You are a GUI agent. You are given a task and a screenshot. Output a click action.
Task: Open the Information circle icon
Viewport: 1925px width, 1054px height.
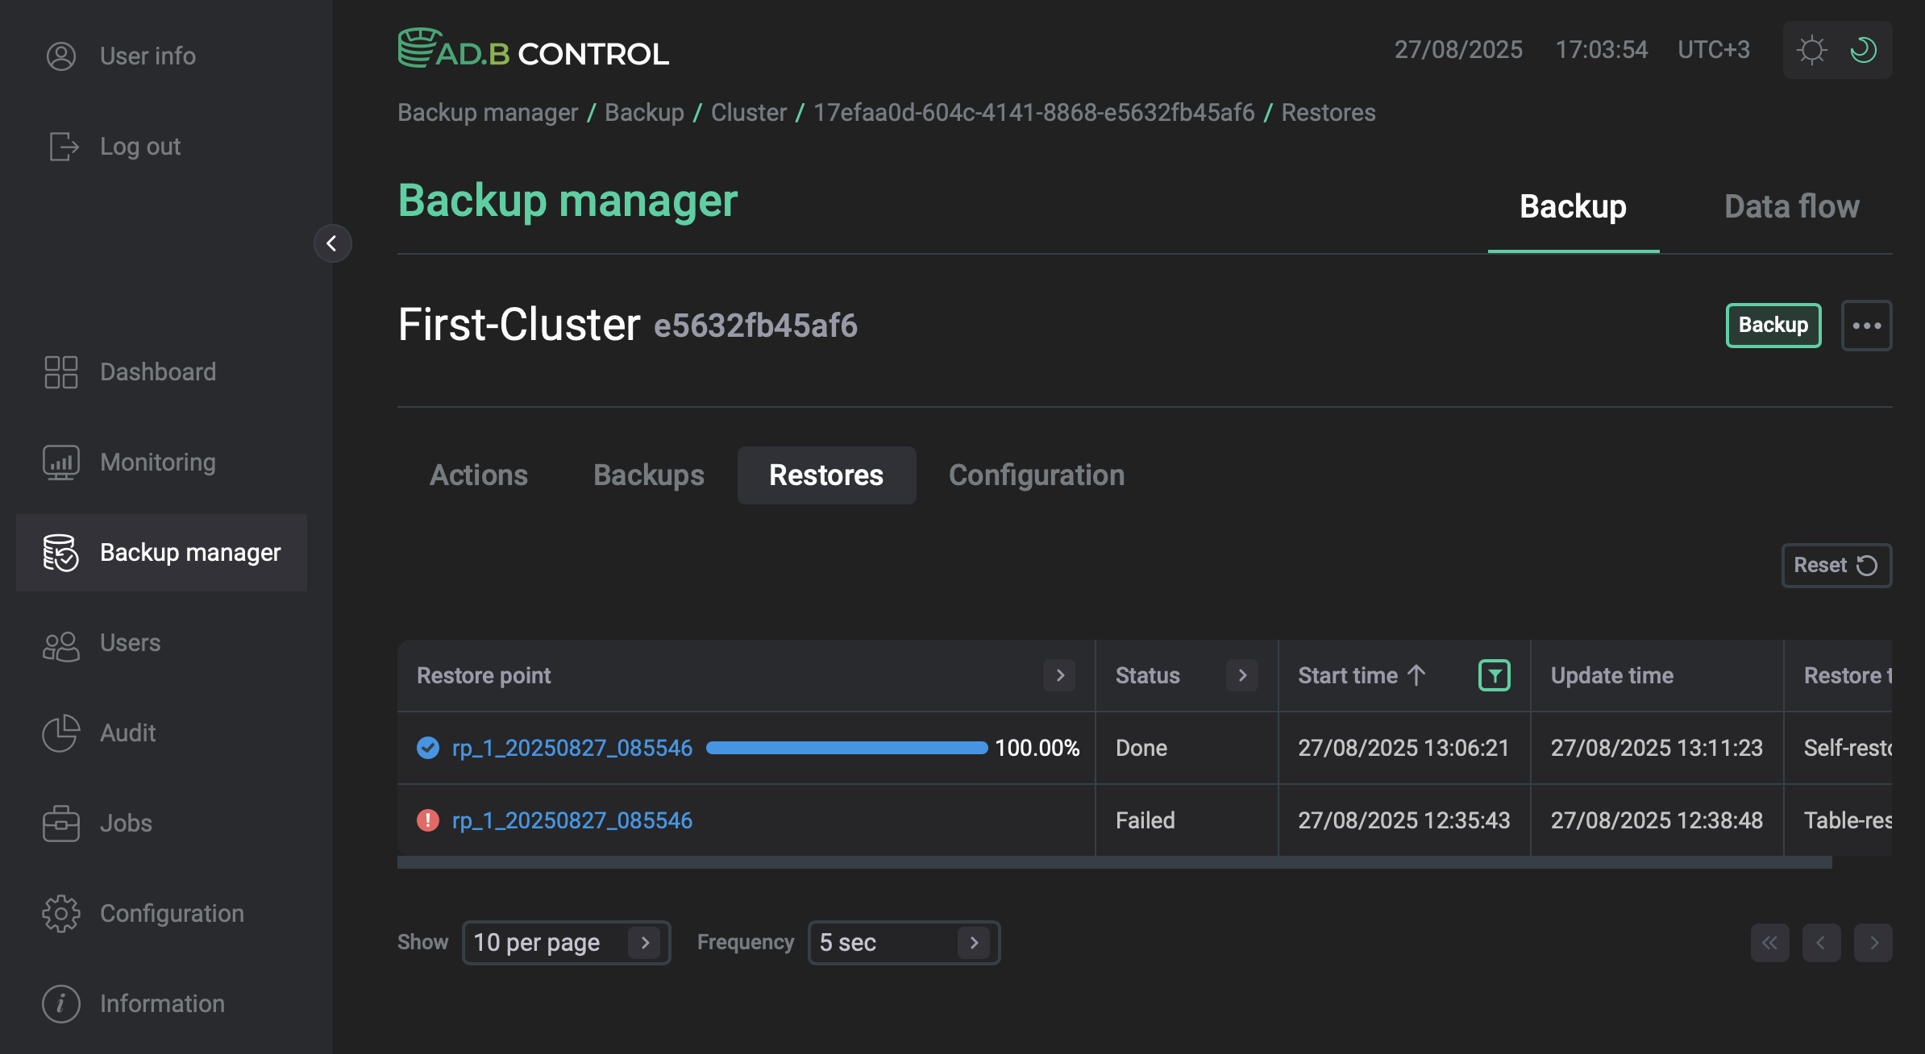click(61, 1004)
